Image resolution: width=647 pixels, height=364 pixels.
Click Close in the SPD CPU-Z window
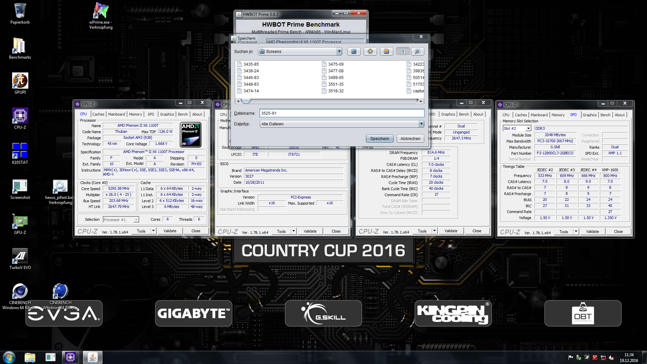618,232
